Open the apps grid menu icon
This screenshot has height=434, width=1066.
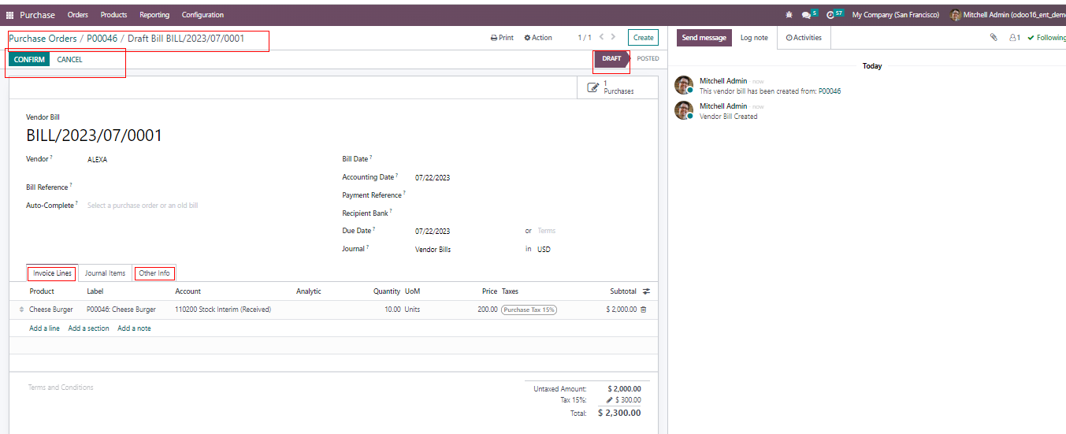pos(10,15)
